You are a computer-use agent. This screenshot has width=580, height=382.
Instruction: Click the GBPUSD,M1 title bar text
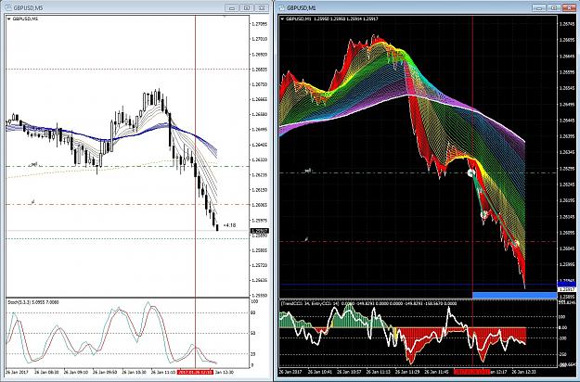tap(302, 7)
